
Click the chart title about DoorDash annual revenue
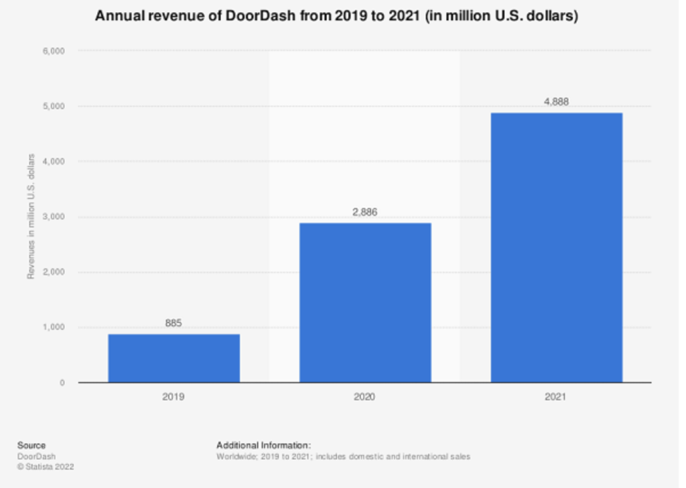(x=336, y=16)
